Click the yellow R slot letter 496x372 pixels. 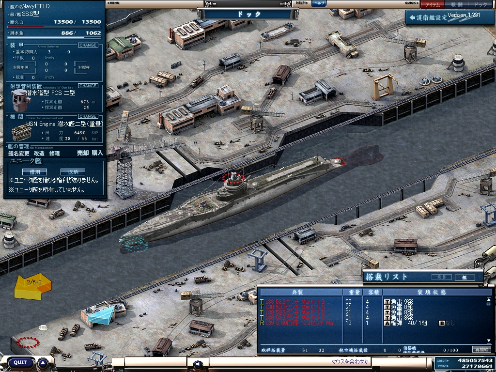262,323
